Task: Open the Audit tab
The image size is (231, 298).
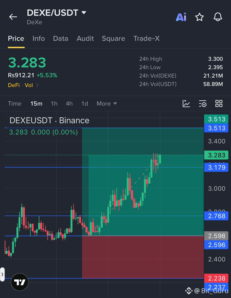Action: (x=85, y=39)
